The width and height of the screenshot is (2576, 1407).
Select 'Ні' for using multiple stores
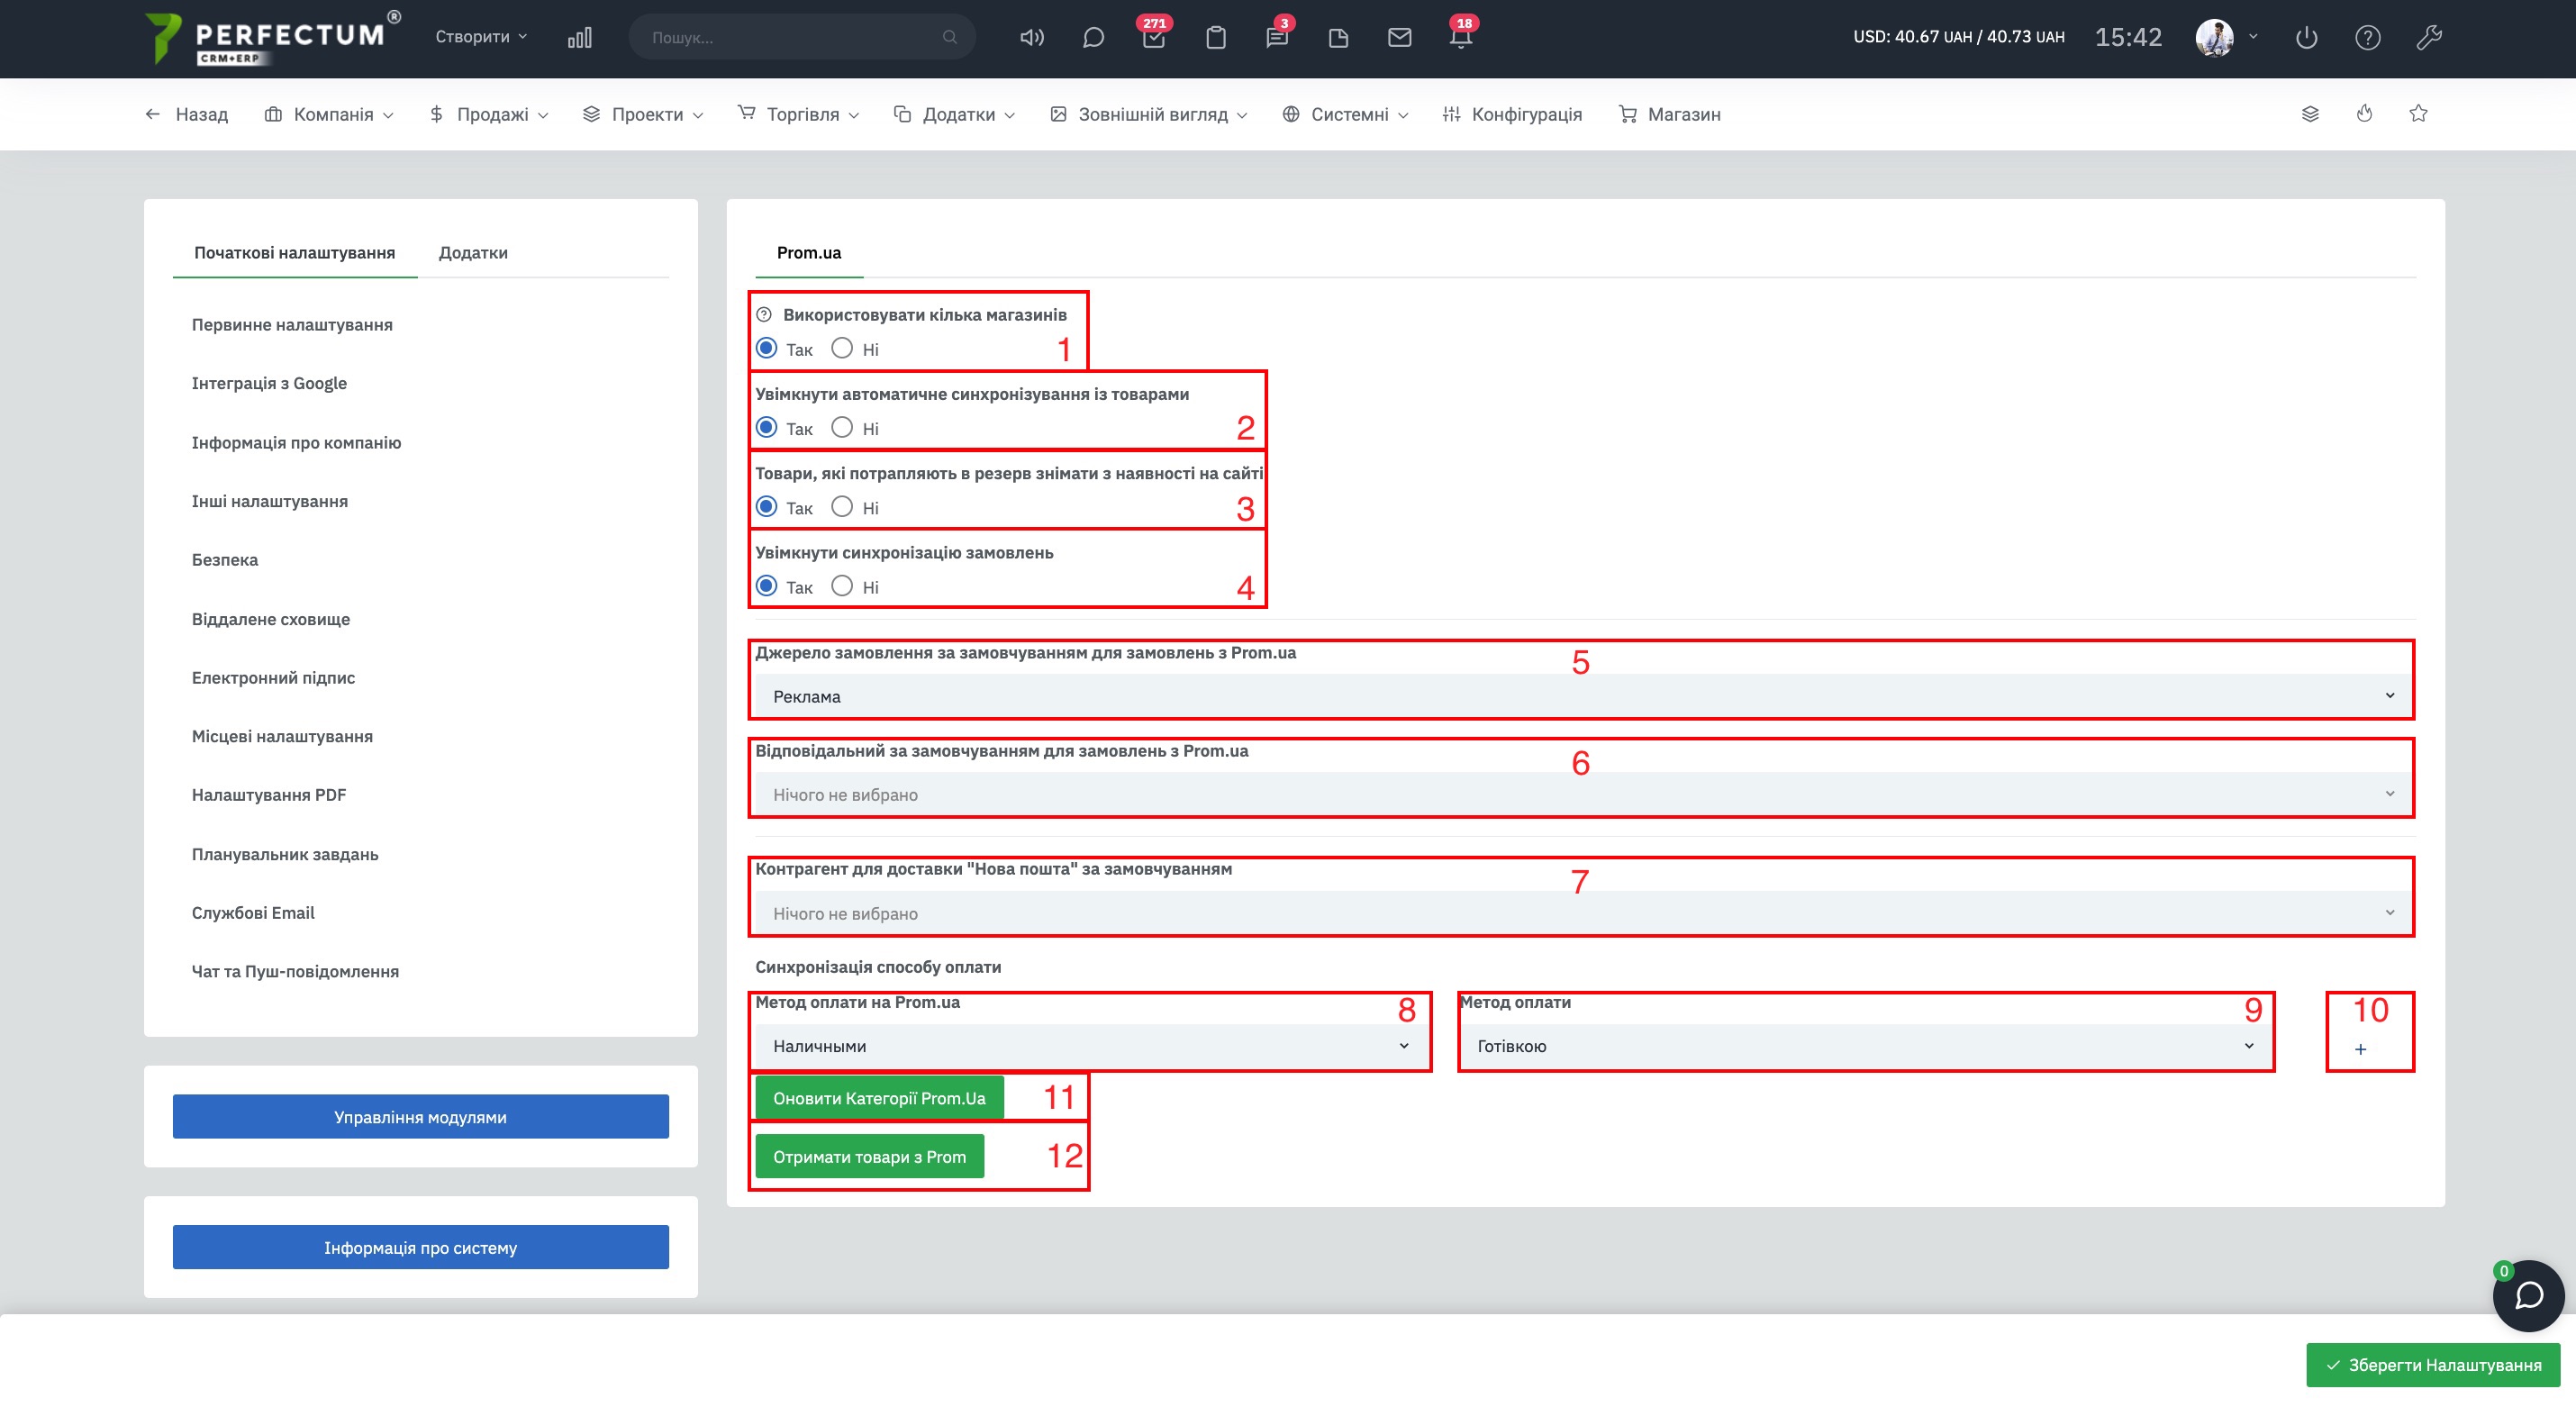(842, 348)
